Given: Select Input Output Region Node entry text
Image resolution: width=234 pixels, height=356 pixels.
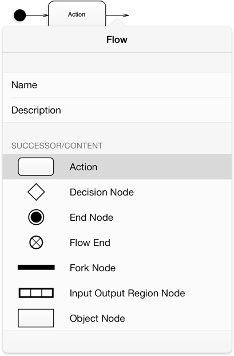Looking at the screenshot, I should tap(128, 293).
